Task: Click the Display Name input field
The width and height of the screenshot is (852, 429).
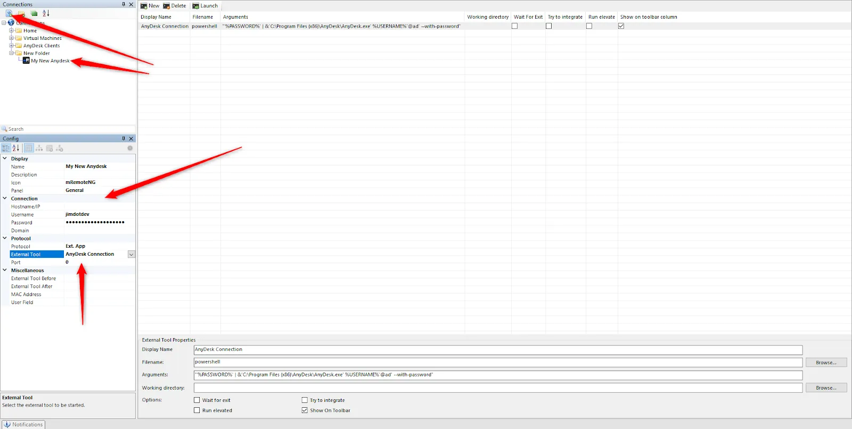Action: tap(498, 350)
